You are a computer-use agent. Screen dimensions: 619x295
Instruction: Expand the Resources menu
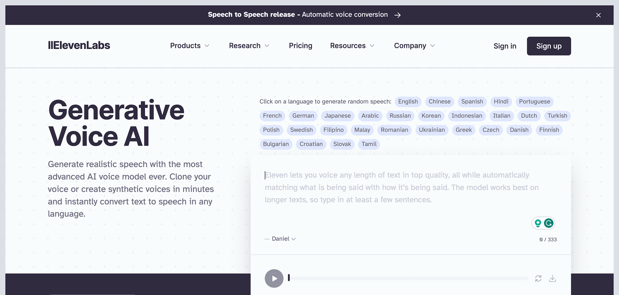[x=352, y=46]
